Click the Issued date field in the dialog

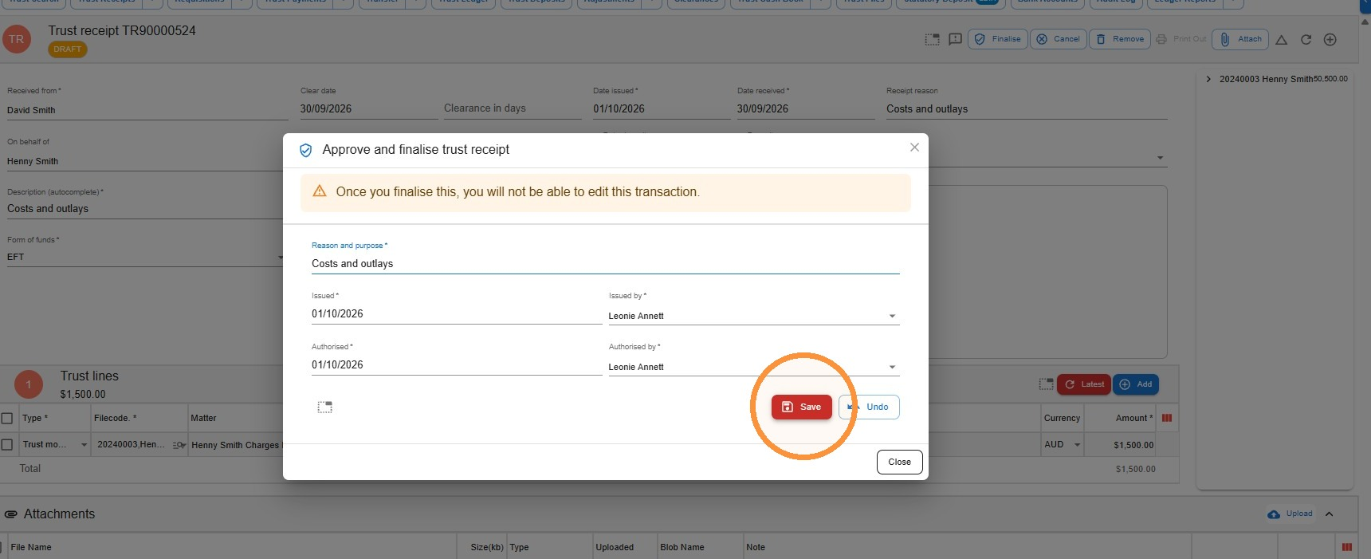(x=457, y=314)
